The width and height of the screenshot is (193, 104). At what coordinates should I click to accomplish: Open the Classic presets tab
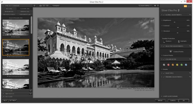point(25,9)
